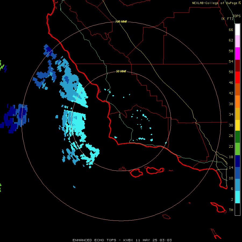Click the dark red 54 legend swatch
This screenshot has height=242, width=242.
[x=237, y=66]
